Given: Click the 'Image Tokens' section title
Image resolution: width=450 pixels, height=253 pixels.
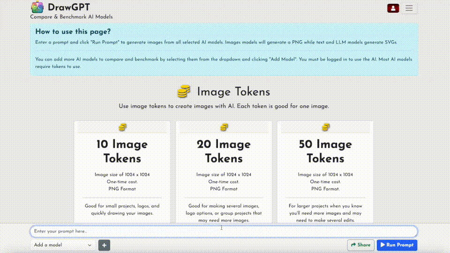Looking at the screenshot, I should [233, 92].
